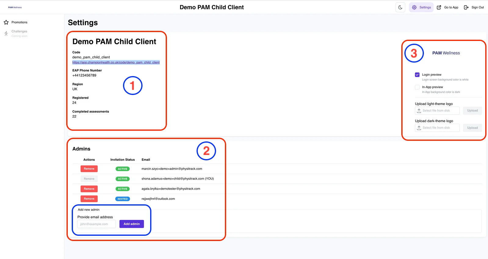
Task: Click upload icon in light-theme logo field
Action: [419, 111]
